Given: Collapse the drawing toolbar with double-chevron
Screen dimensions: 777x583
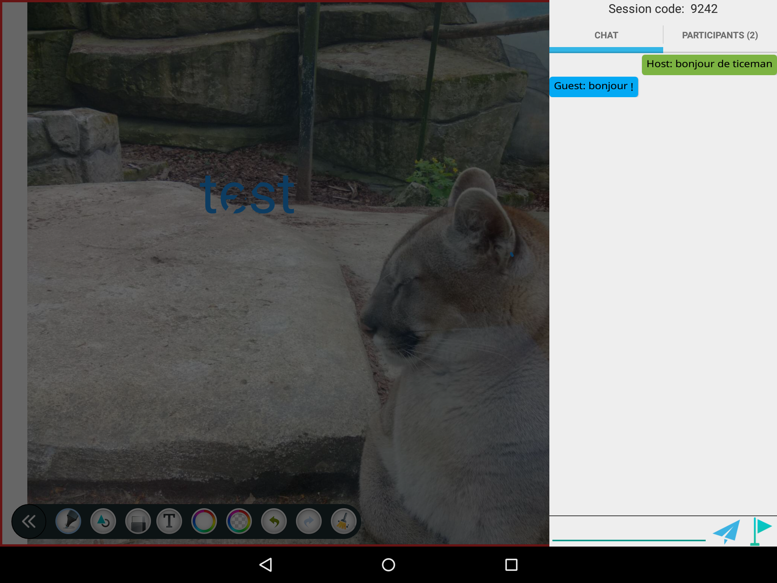Looking at the screenshot, I should pyautogui.click(x=29, y=522).
